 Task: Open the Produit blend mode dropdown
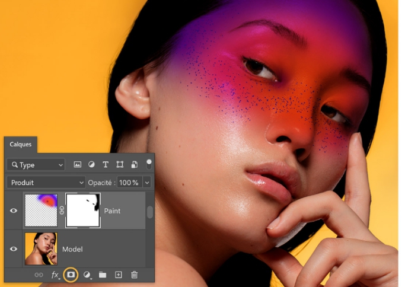[x=46, y=183]
